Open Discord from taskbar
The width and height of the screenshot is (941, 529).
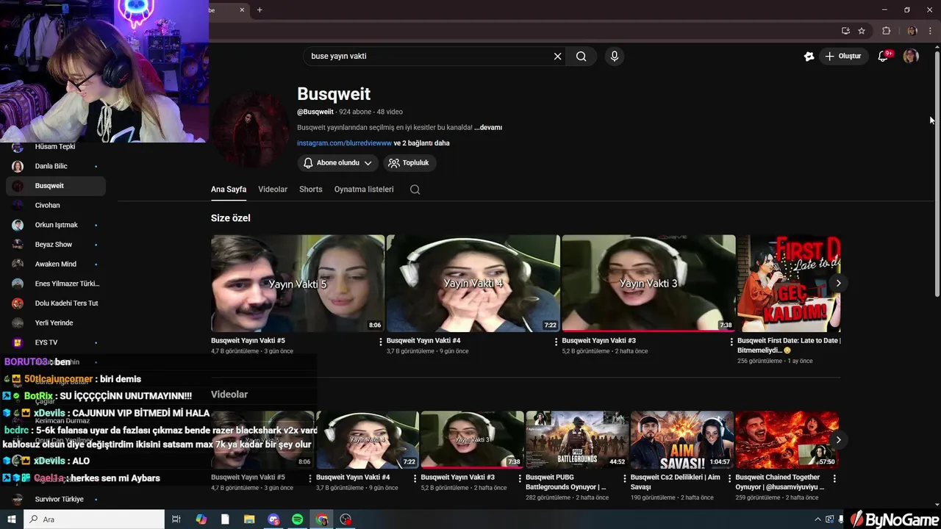point(273,519)
